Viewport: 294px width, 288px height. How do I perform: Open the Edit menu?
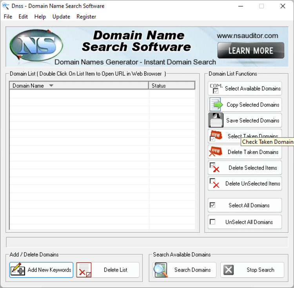(x=23, y=17)
